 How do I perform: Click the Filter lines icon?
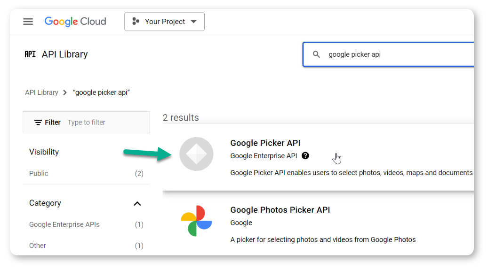pyautogui.click(x=38, y=123)
